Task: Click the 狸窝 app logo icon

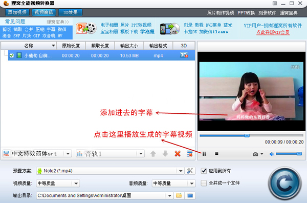Action: (6, 4)
